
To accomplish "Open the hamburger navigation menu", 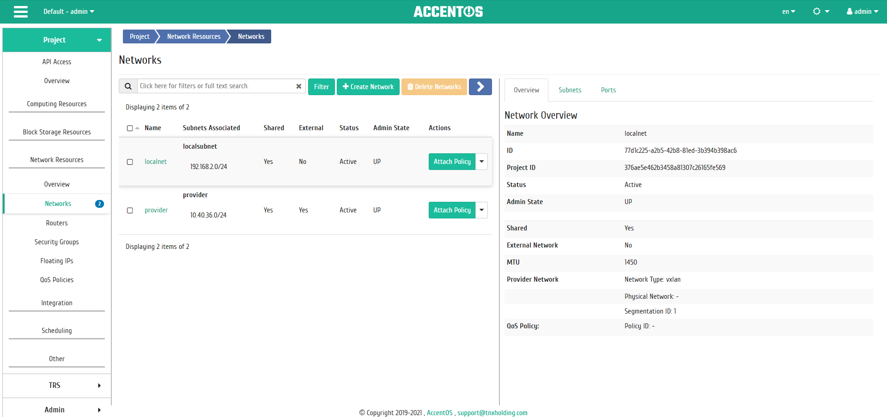I will pyautogui.click(x=20, y=12).
